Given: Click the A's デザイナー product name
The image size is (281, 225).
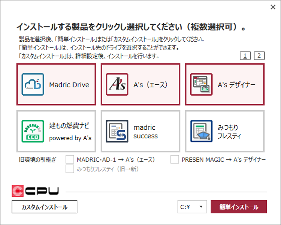Looking at the screenshot, I should click(x=236, y=85).
